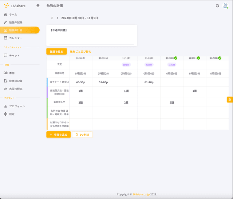Click the checklist icon beside 勉強の計画

point(5,30)
